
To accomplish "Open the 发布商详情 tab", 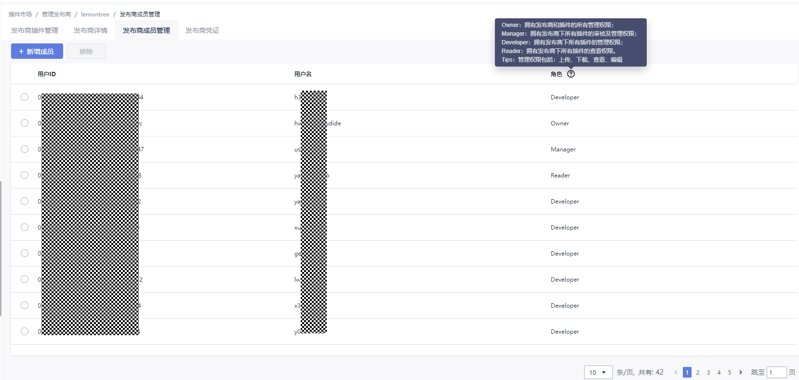I will coord(91,30).
